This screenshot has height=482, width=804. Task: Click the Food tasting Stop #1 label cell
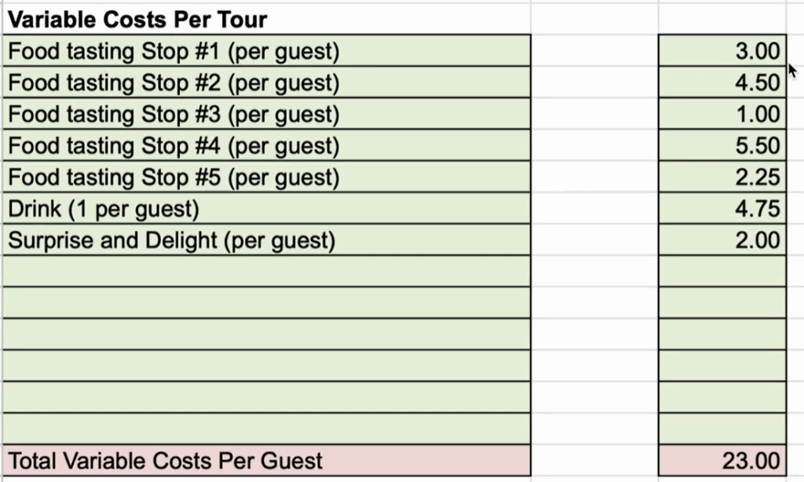pos(266,51)
